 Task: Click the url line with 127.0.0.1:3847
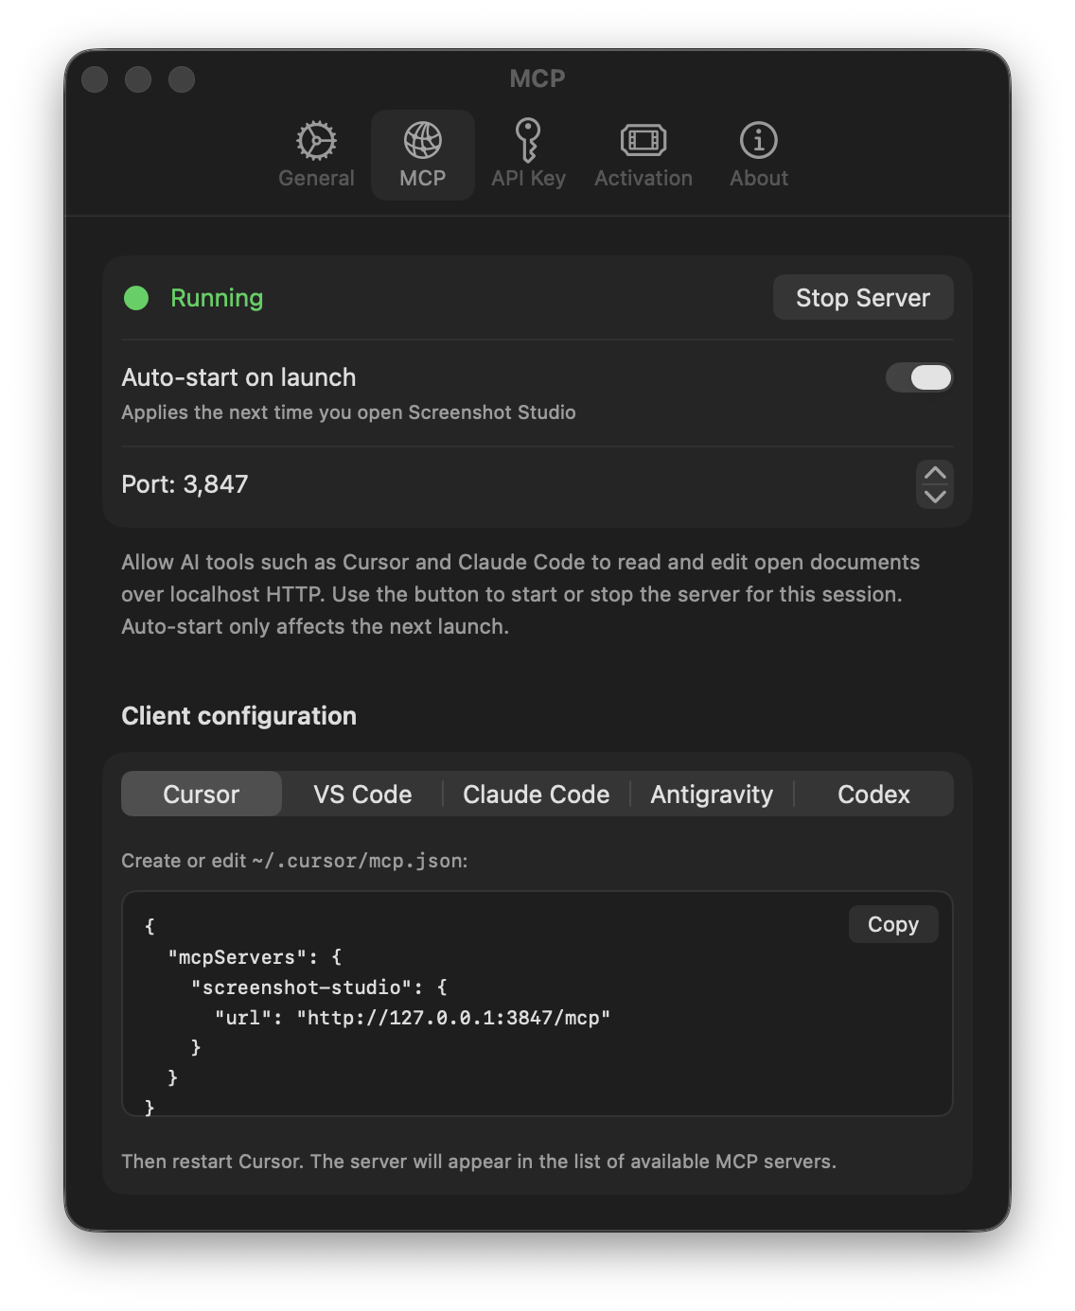[413, 1018]
